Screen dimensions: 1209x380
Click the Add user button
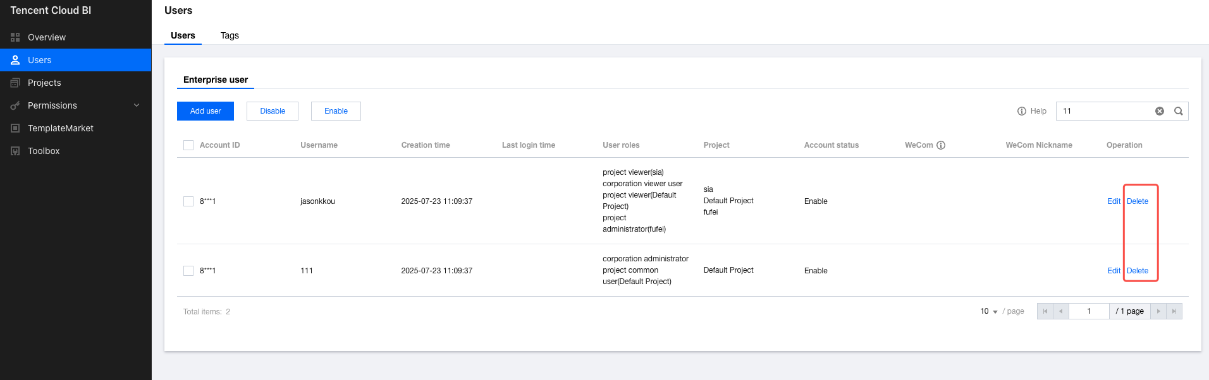(x=206, y=111)
